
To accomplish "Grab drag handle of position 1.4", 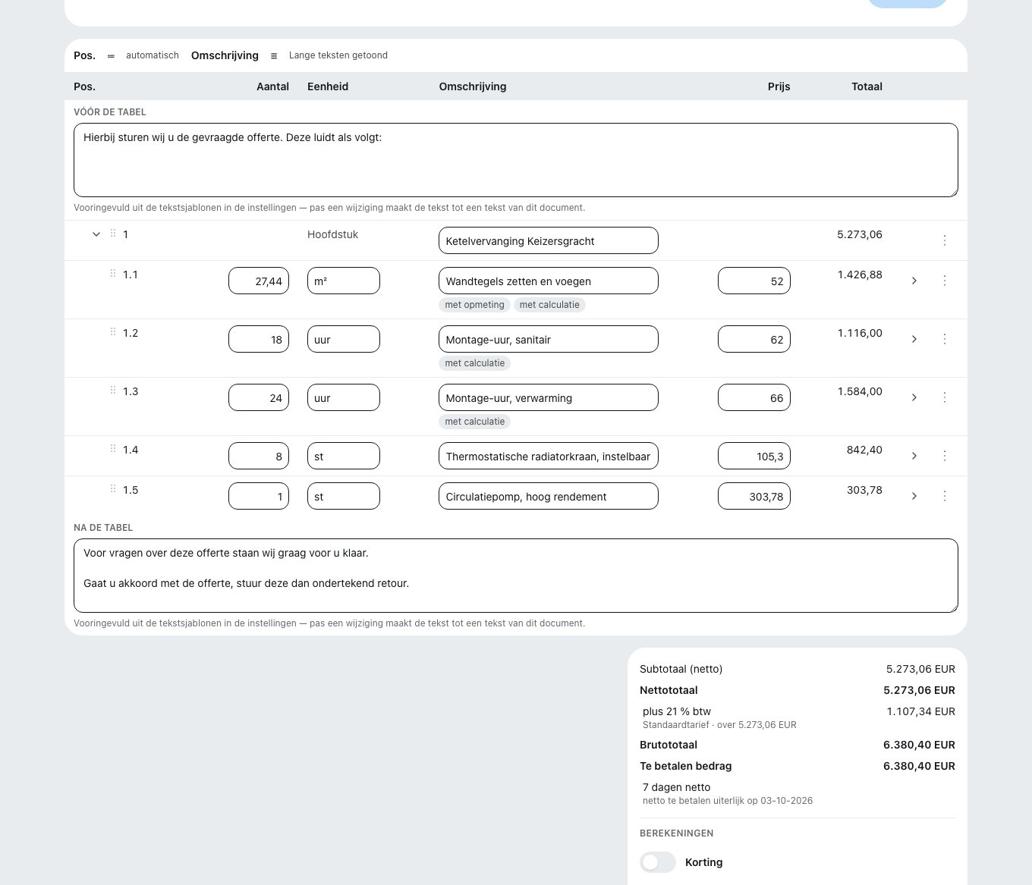I will pos(113,449).
